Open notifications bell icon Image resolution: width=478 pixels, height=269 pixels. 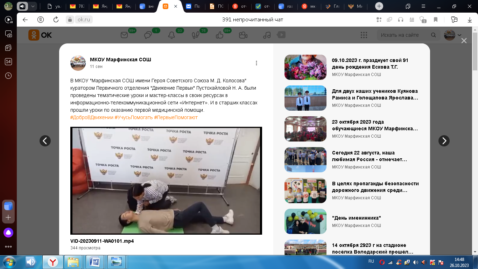(x=171, y=35)
